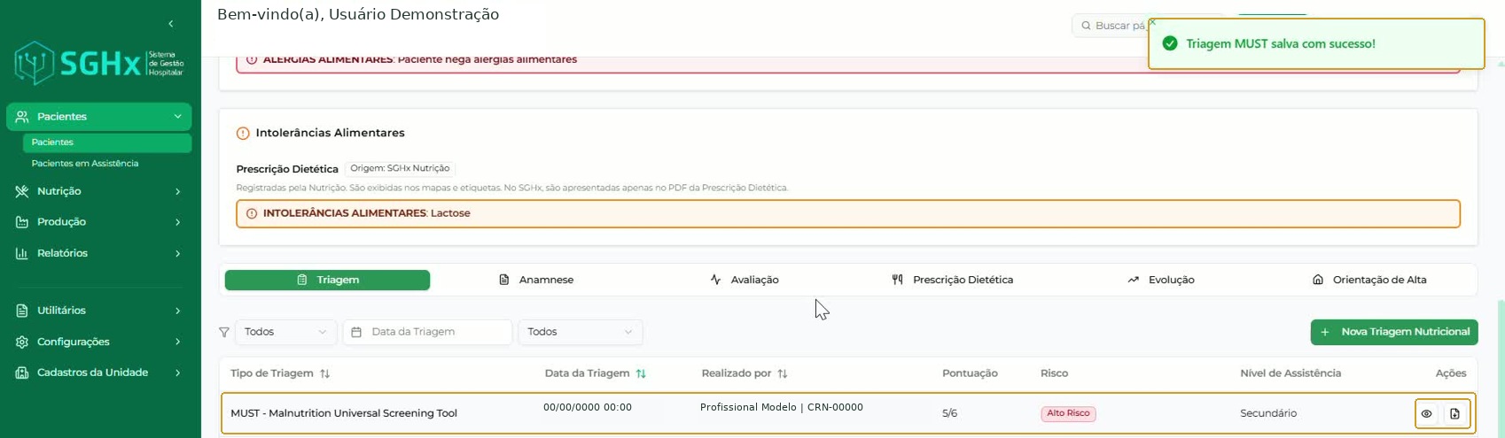This screenshot has height=438, width=1505.
Task: Click the MUST - Malnutrition Universal Screening Tool row
Action: [x=848, y=413]
